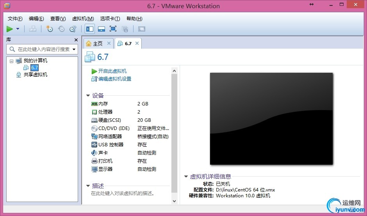Open the 编辑(E) menu
The height and width of the screenshot is (216, 367).
pyautogui.click(x=36, y=19)
